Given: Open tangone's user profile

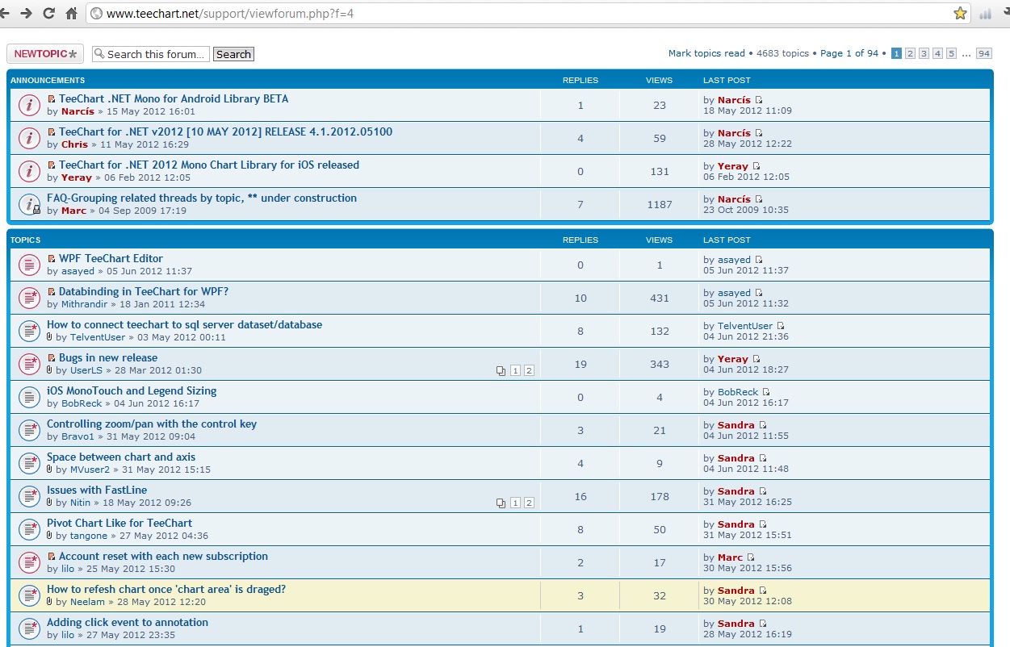Looking at the screenshot, I should (89, 536).
